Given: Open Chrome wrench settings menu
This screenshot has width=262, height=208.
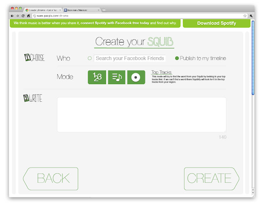Looking at the screenshot, I should pyautogui.click(x=251, y=16).
